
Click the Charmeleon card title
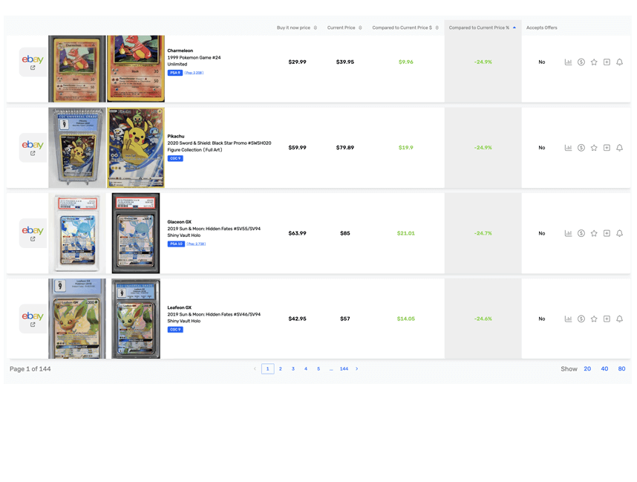[180, 51]
